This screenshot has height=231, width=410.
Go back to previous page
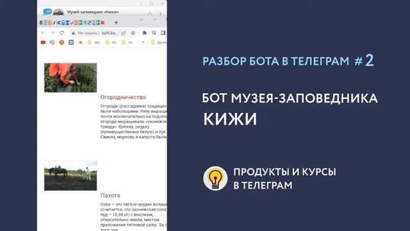[x=43, y=33]
